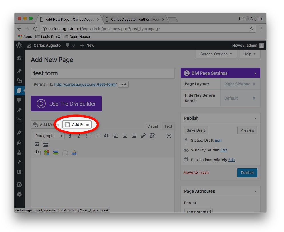Collapse the Divi Page Settings panel
This screenshot has width=284, height=232.
coord(255,73)
